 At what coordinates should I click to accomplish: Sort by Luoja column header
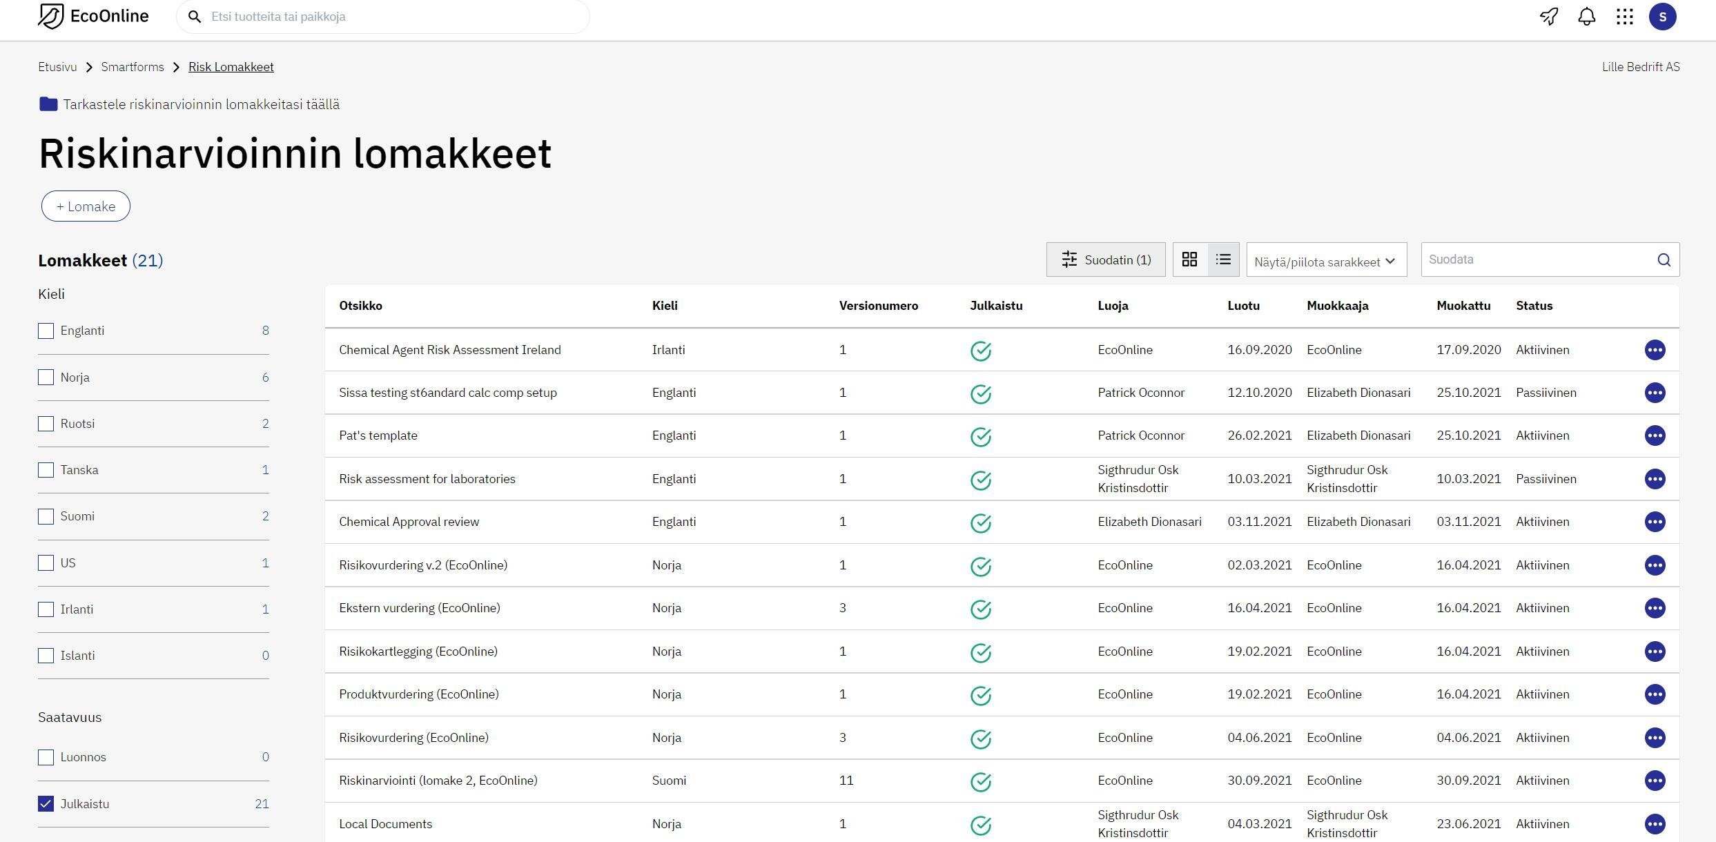coord(1113,306)
